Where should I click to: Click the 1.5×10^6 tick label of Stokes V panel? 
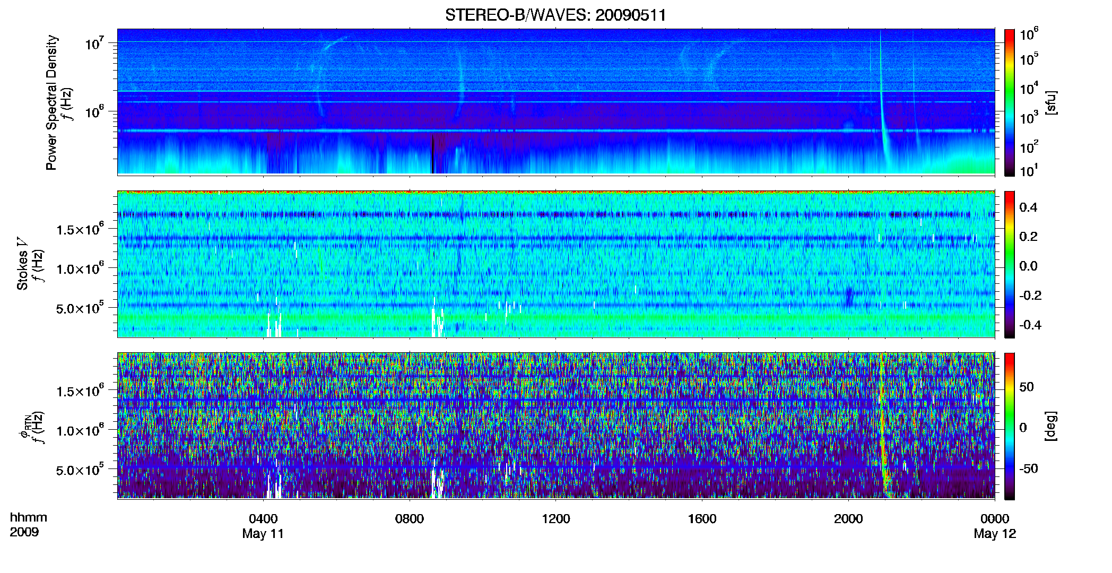[80, 229]
